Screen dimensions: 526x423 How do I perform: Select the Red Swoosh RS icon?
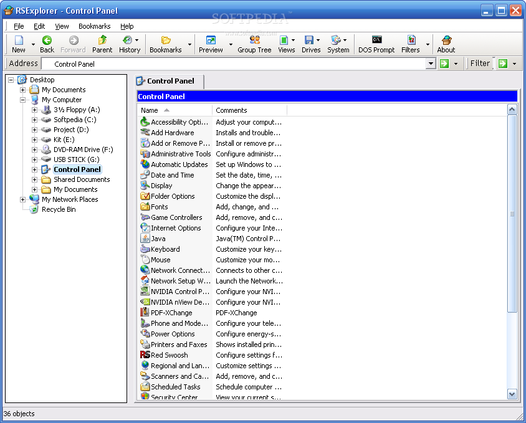(145, 355)
